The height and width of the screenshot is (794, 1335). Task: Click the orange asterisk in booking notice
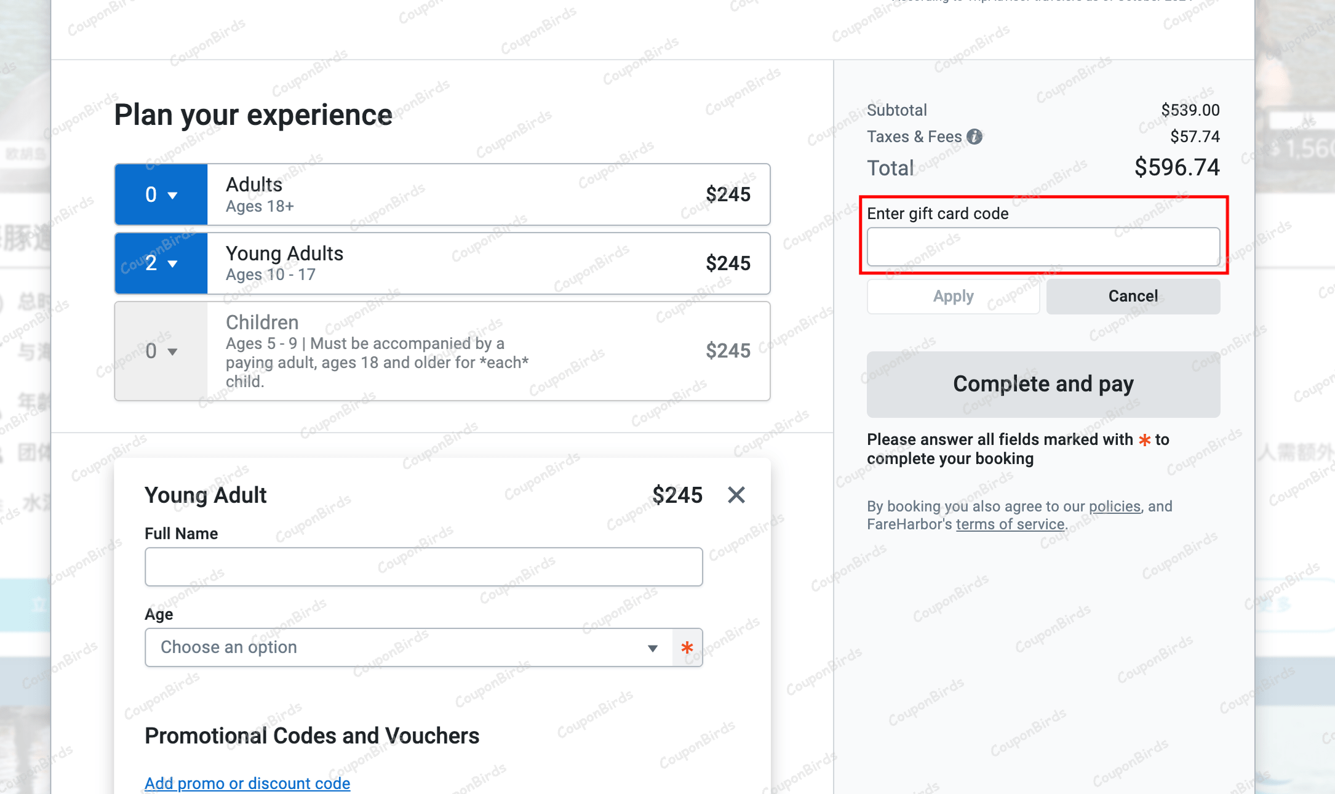point(1144,440)
